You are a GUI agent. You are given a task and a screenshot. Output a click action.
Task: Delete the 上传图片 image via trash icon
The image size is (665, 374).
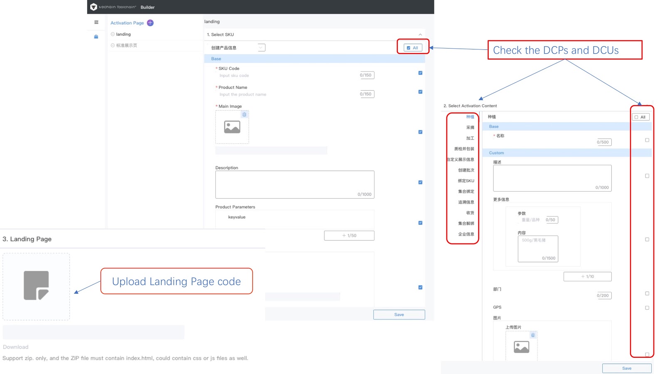pos(533,335)
